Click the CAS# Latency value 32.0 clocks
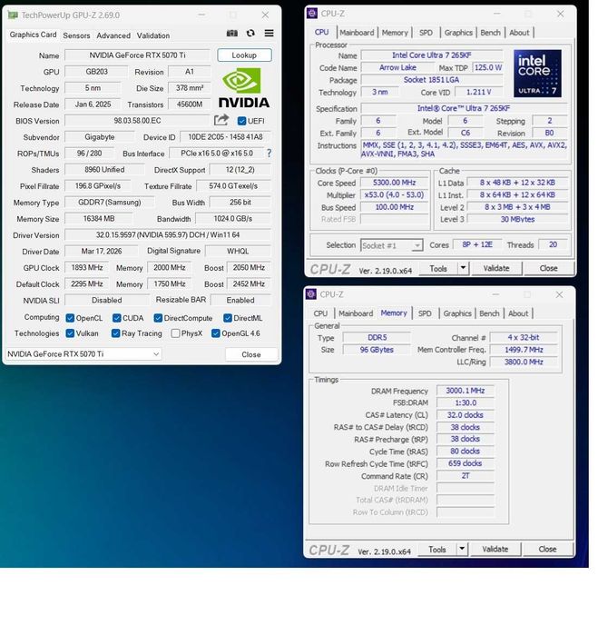Screen dimensions: 598x636 click(x=466, y=415)
